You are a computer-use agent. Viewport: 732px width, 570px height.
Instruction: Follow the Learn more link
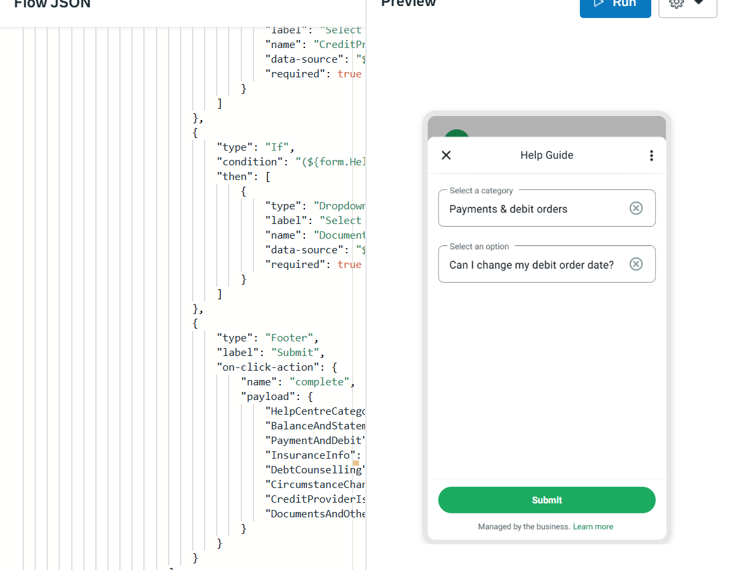coord(593,527)
